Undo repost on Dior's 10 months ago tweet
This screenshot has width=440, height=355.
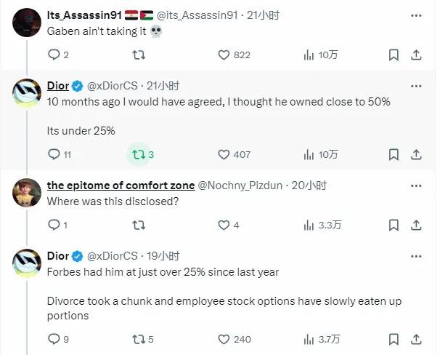[x=138, y=154]
